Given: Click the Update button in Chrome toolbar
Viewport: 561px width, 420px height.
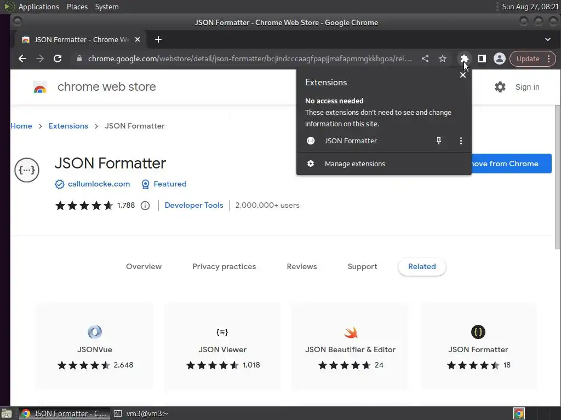Looking at the screenshot, I should 528,59.
